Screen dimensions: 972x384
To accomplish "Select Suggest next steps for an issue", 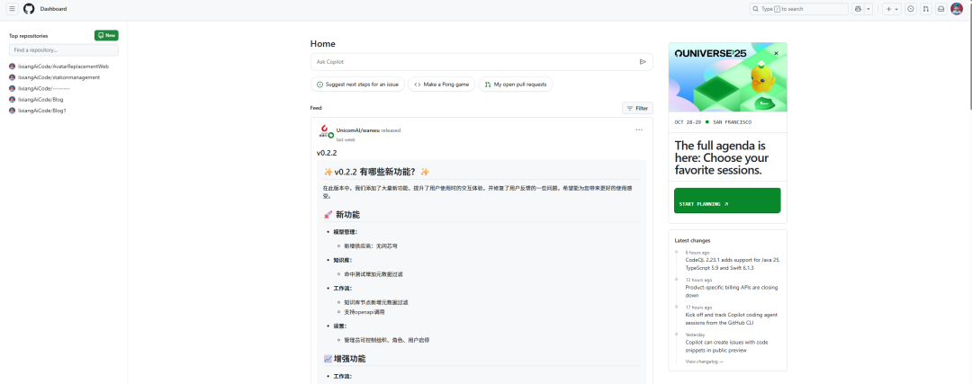I will 357,85.
